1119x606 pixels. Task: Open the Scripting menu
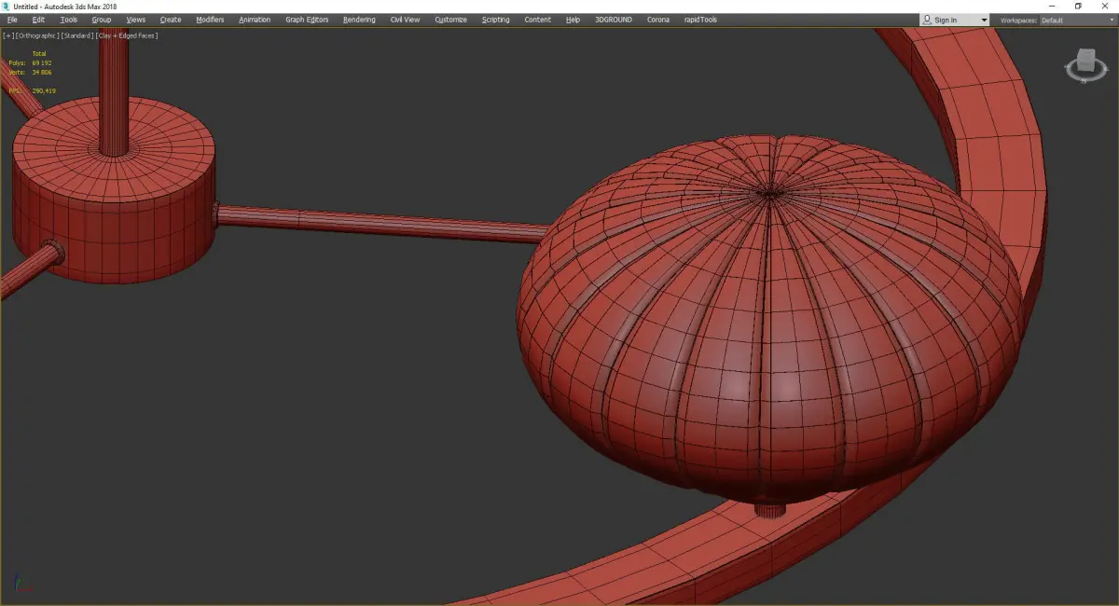[495, 20]
